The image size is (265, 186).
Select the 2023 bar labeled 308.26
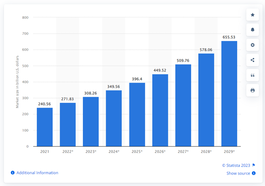91,122
